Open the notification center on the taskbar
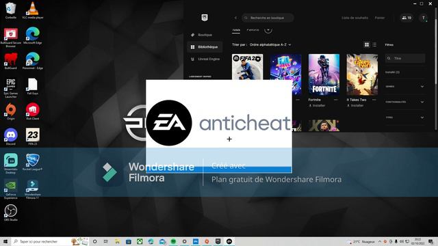Image resolution: width=438 pixels, height=246 pixels. 430,241
